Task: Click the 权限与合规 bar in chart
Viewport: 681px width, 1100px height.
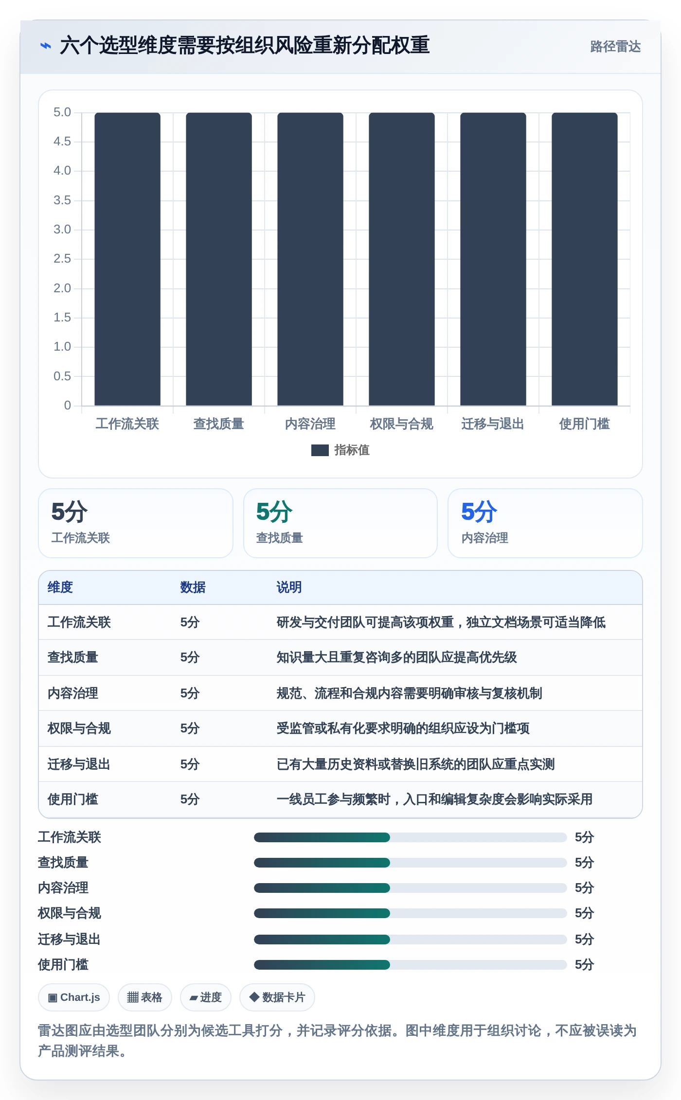Action: 402,259
